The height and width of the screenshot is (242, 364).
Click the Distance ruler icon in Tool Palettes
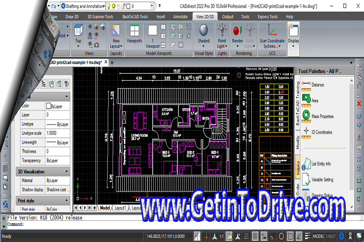(x=306, y=85)
